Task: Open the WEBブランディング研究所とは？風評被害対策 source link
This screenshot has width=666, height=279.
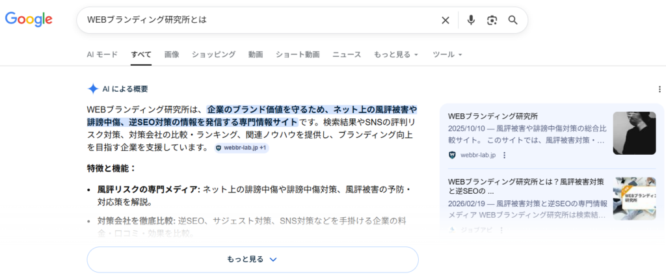Action: (526, 187)
